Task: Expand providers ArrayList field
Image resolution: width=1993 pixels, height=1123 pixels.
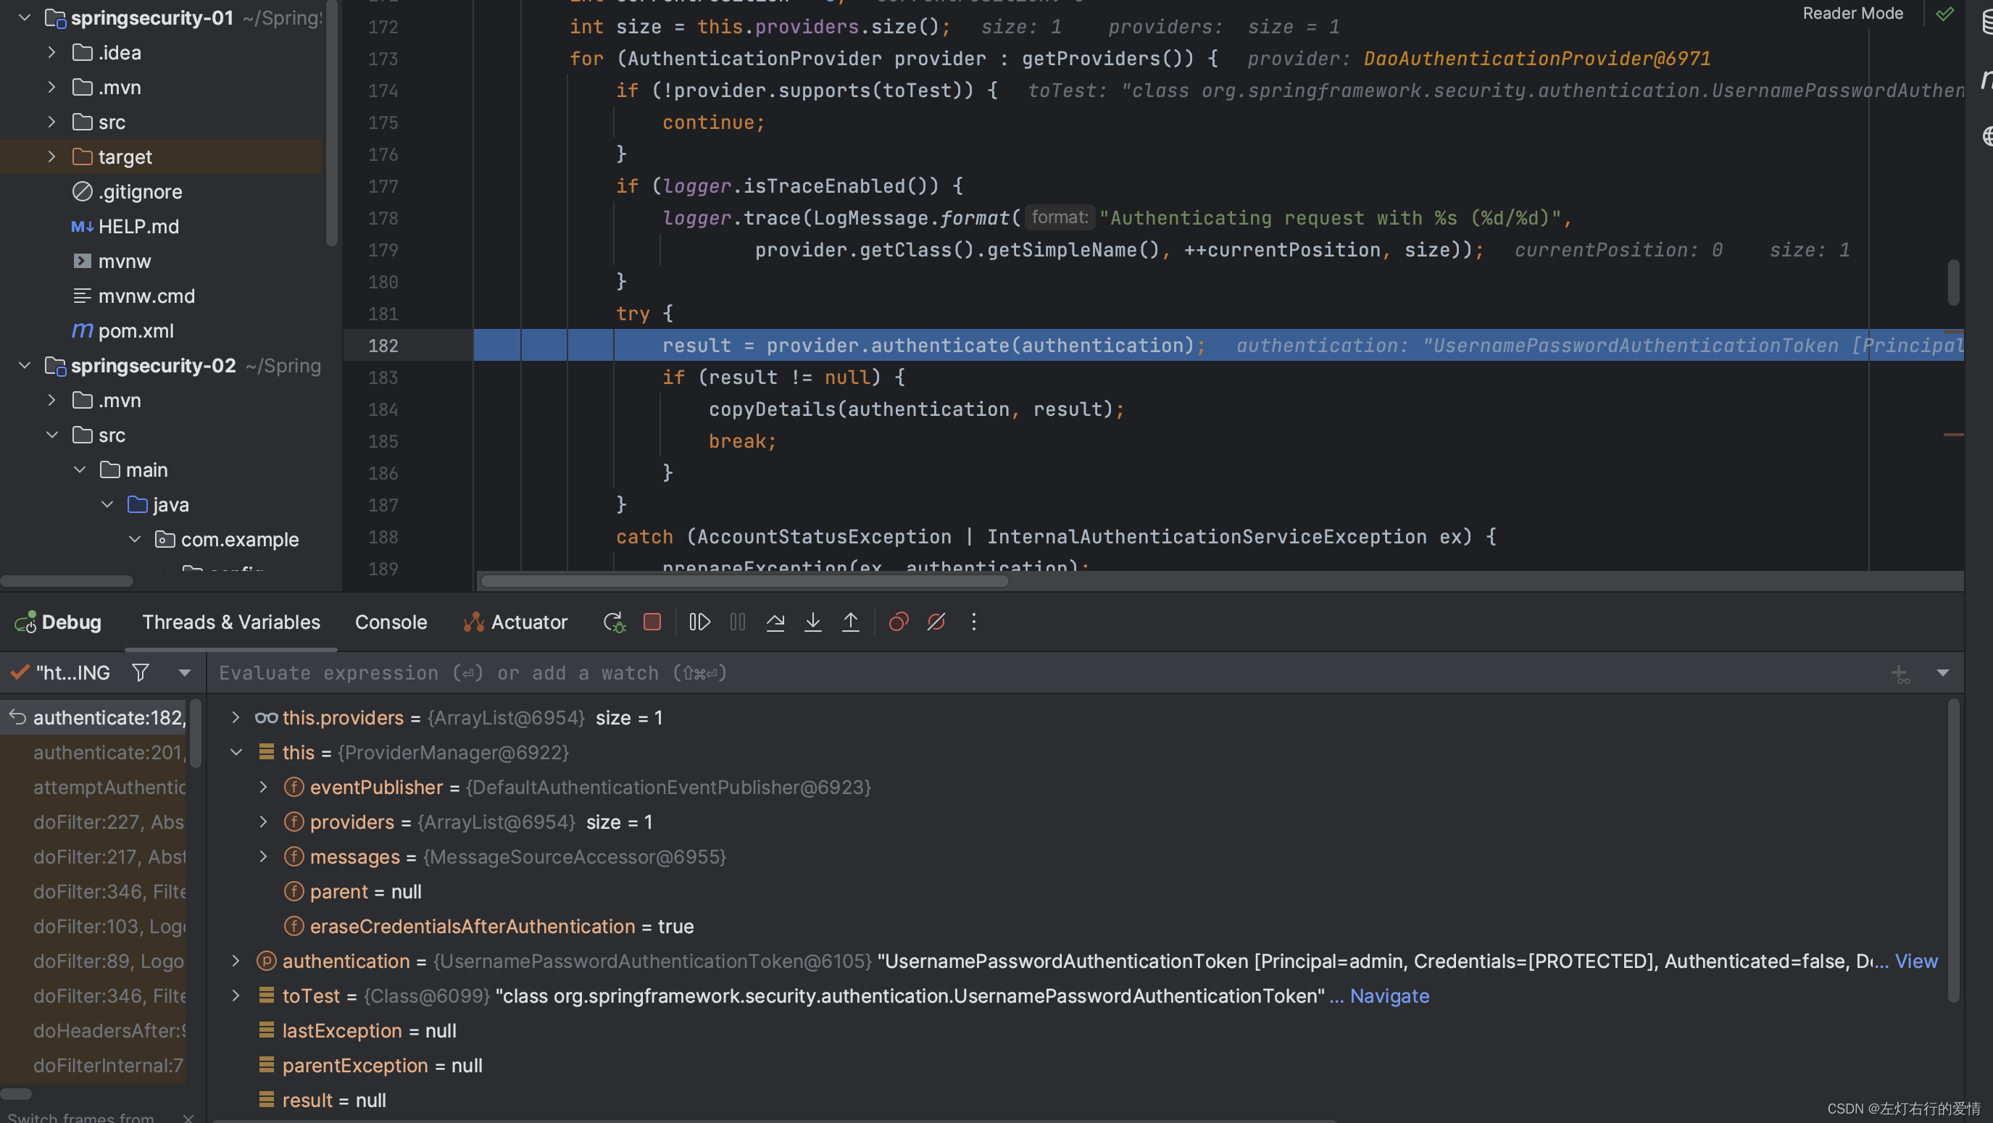Action: click(x=263, y=822)
